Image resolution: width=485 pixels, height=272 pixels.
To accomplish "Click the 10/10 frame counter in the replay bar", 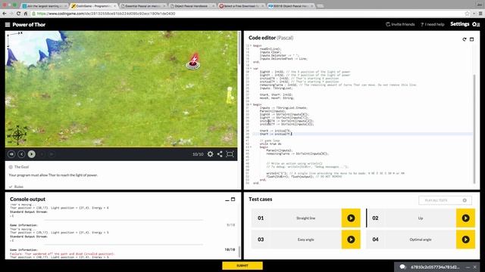I will coord(198,154).
